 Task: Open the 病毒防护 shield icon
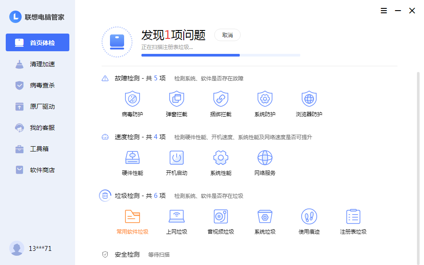(132, 98)
